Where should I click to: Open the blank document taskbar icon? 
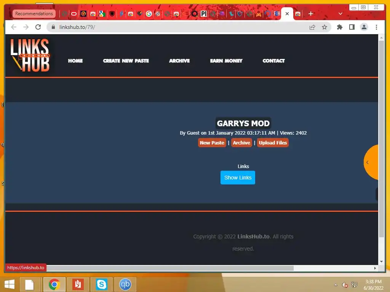29,284
